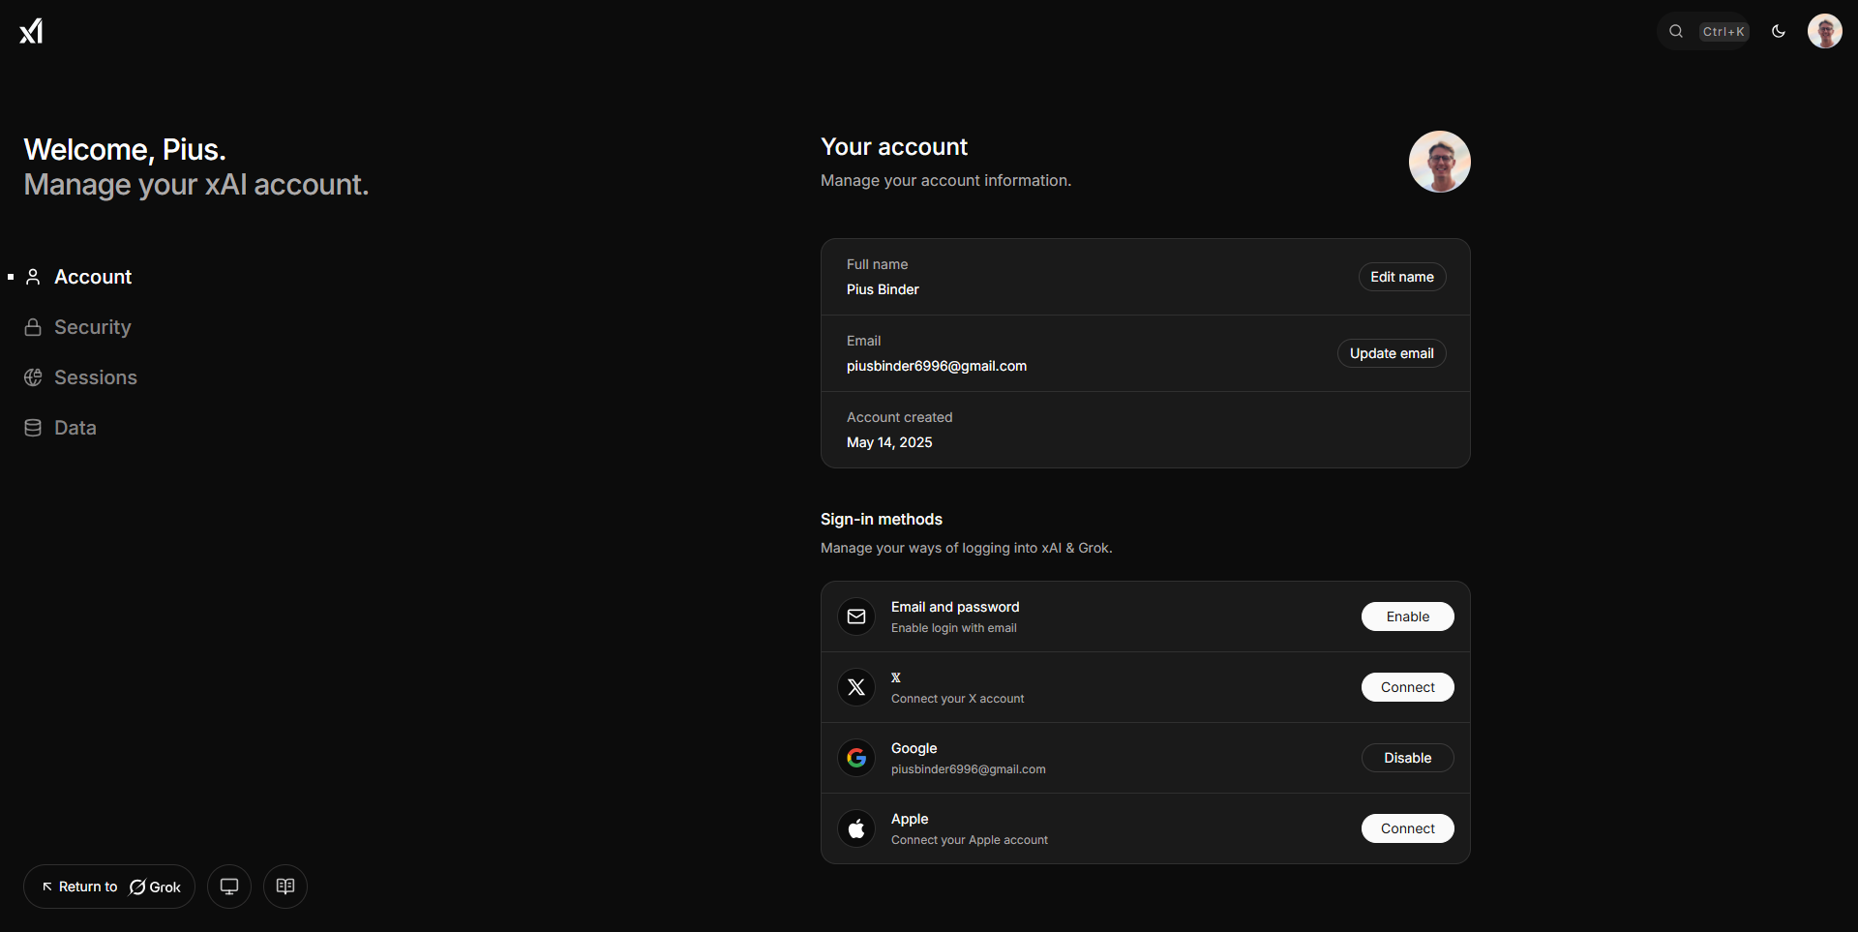This screenshot has width=1858, height=932.
Task: Click Return to Grok button
Action: (109, 887)
